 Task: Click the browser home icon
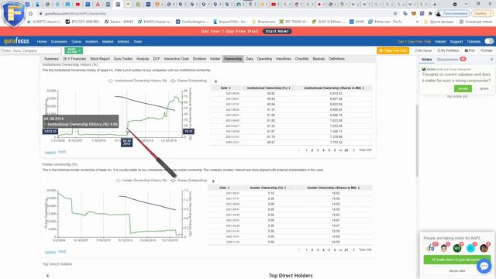click(30, 14)
